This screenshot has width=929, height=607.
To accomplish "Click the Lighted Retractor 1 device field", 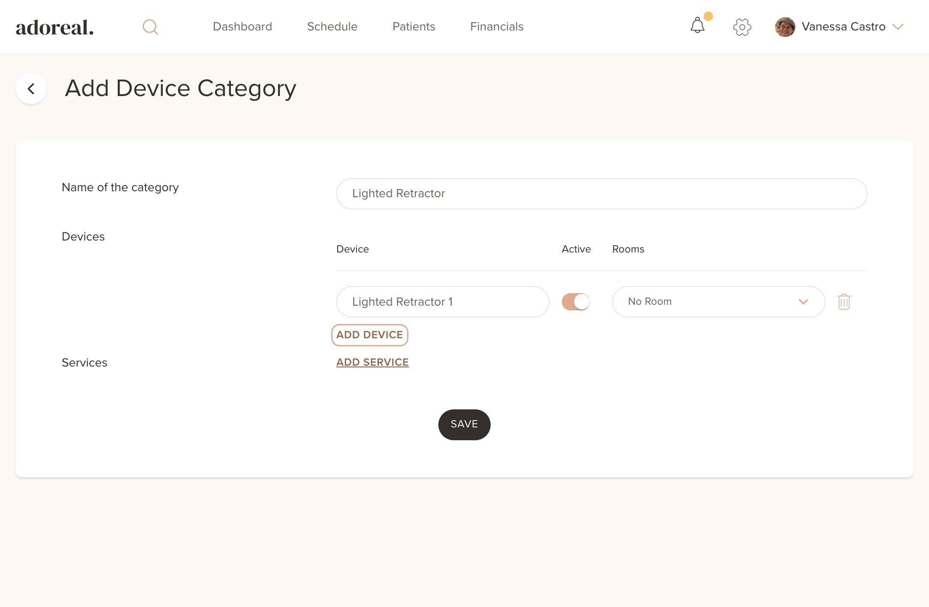I will 442,302.
